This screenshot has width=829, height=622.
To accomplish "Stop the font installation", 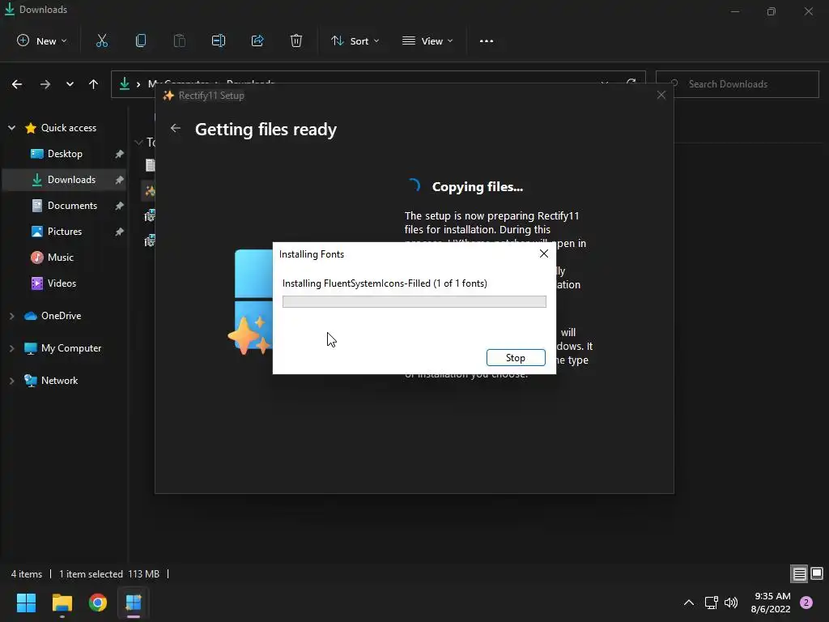I will pyautogui.click(x=516, y=357).
